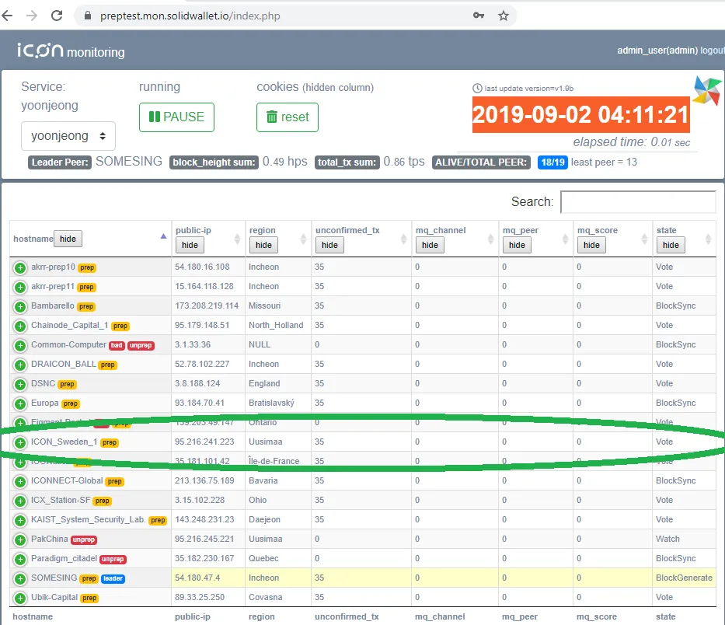Sort the table by unconfirmed_tx
The image size is (725, 625).
click(403, 239)
